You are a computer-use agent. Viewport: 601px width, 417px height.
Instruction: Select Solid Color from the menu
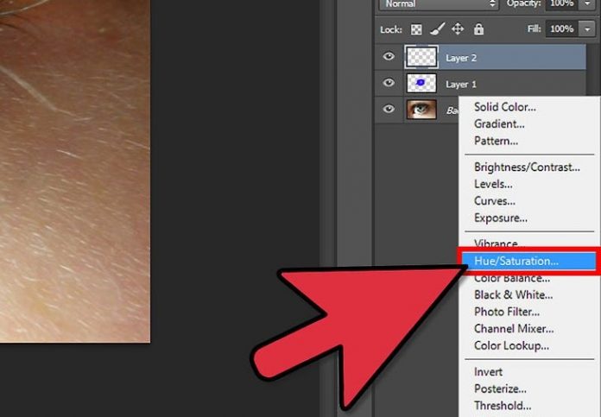(504, 107)
